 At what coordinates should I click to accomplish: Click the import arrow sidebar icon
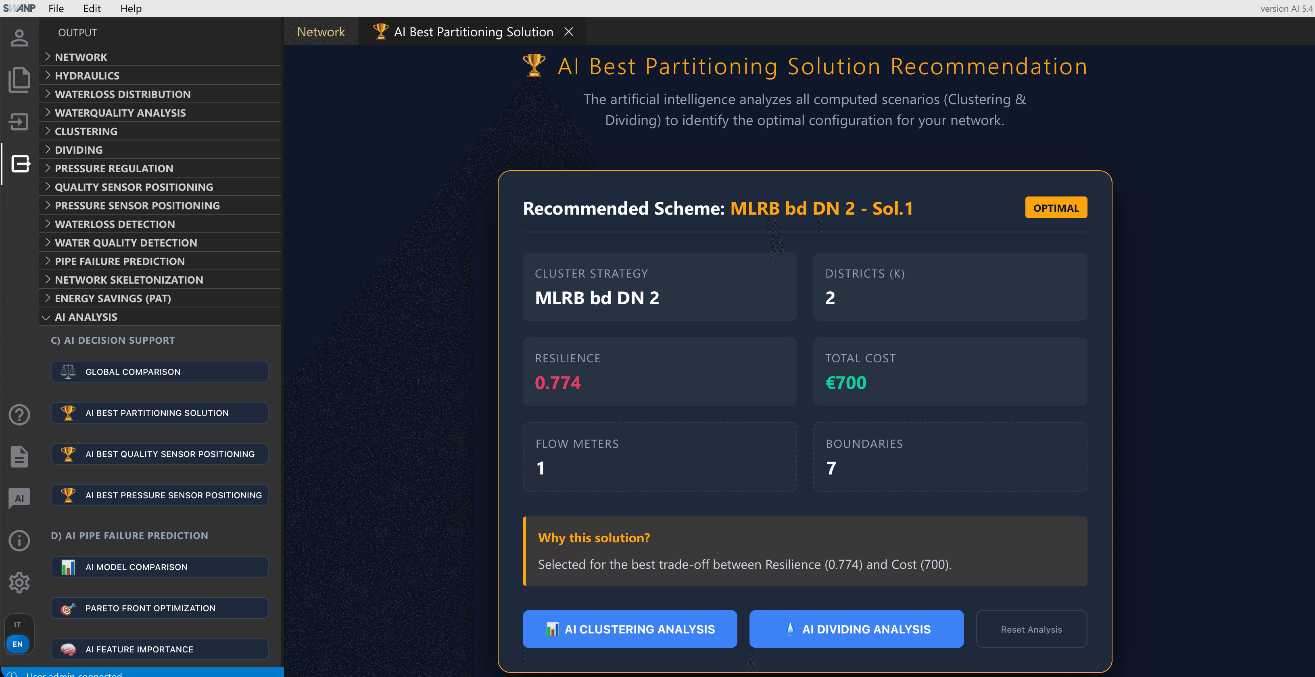[19, 121]
